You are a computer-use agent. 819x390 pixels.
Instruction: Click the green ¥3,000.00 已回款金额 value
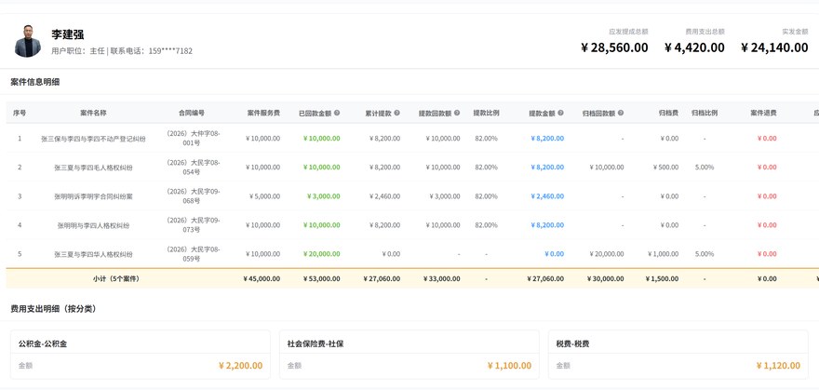click(x=323, y=196)
